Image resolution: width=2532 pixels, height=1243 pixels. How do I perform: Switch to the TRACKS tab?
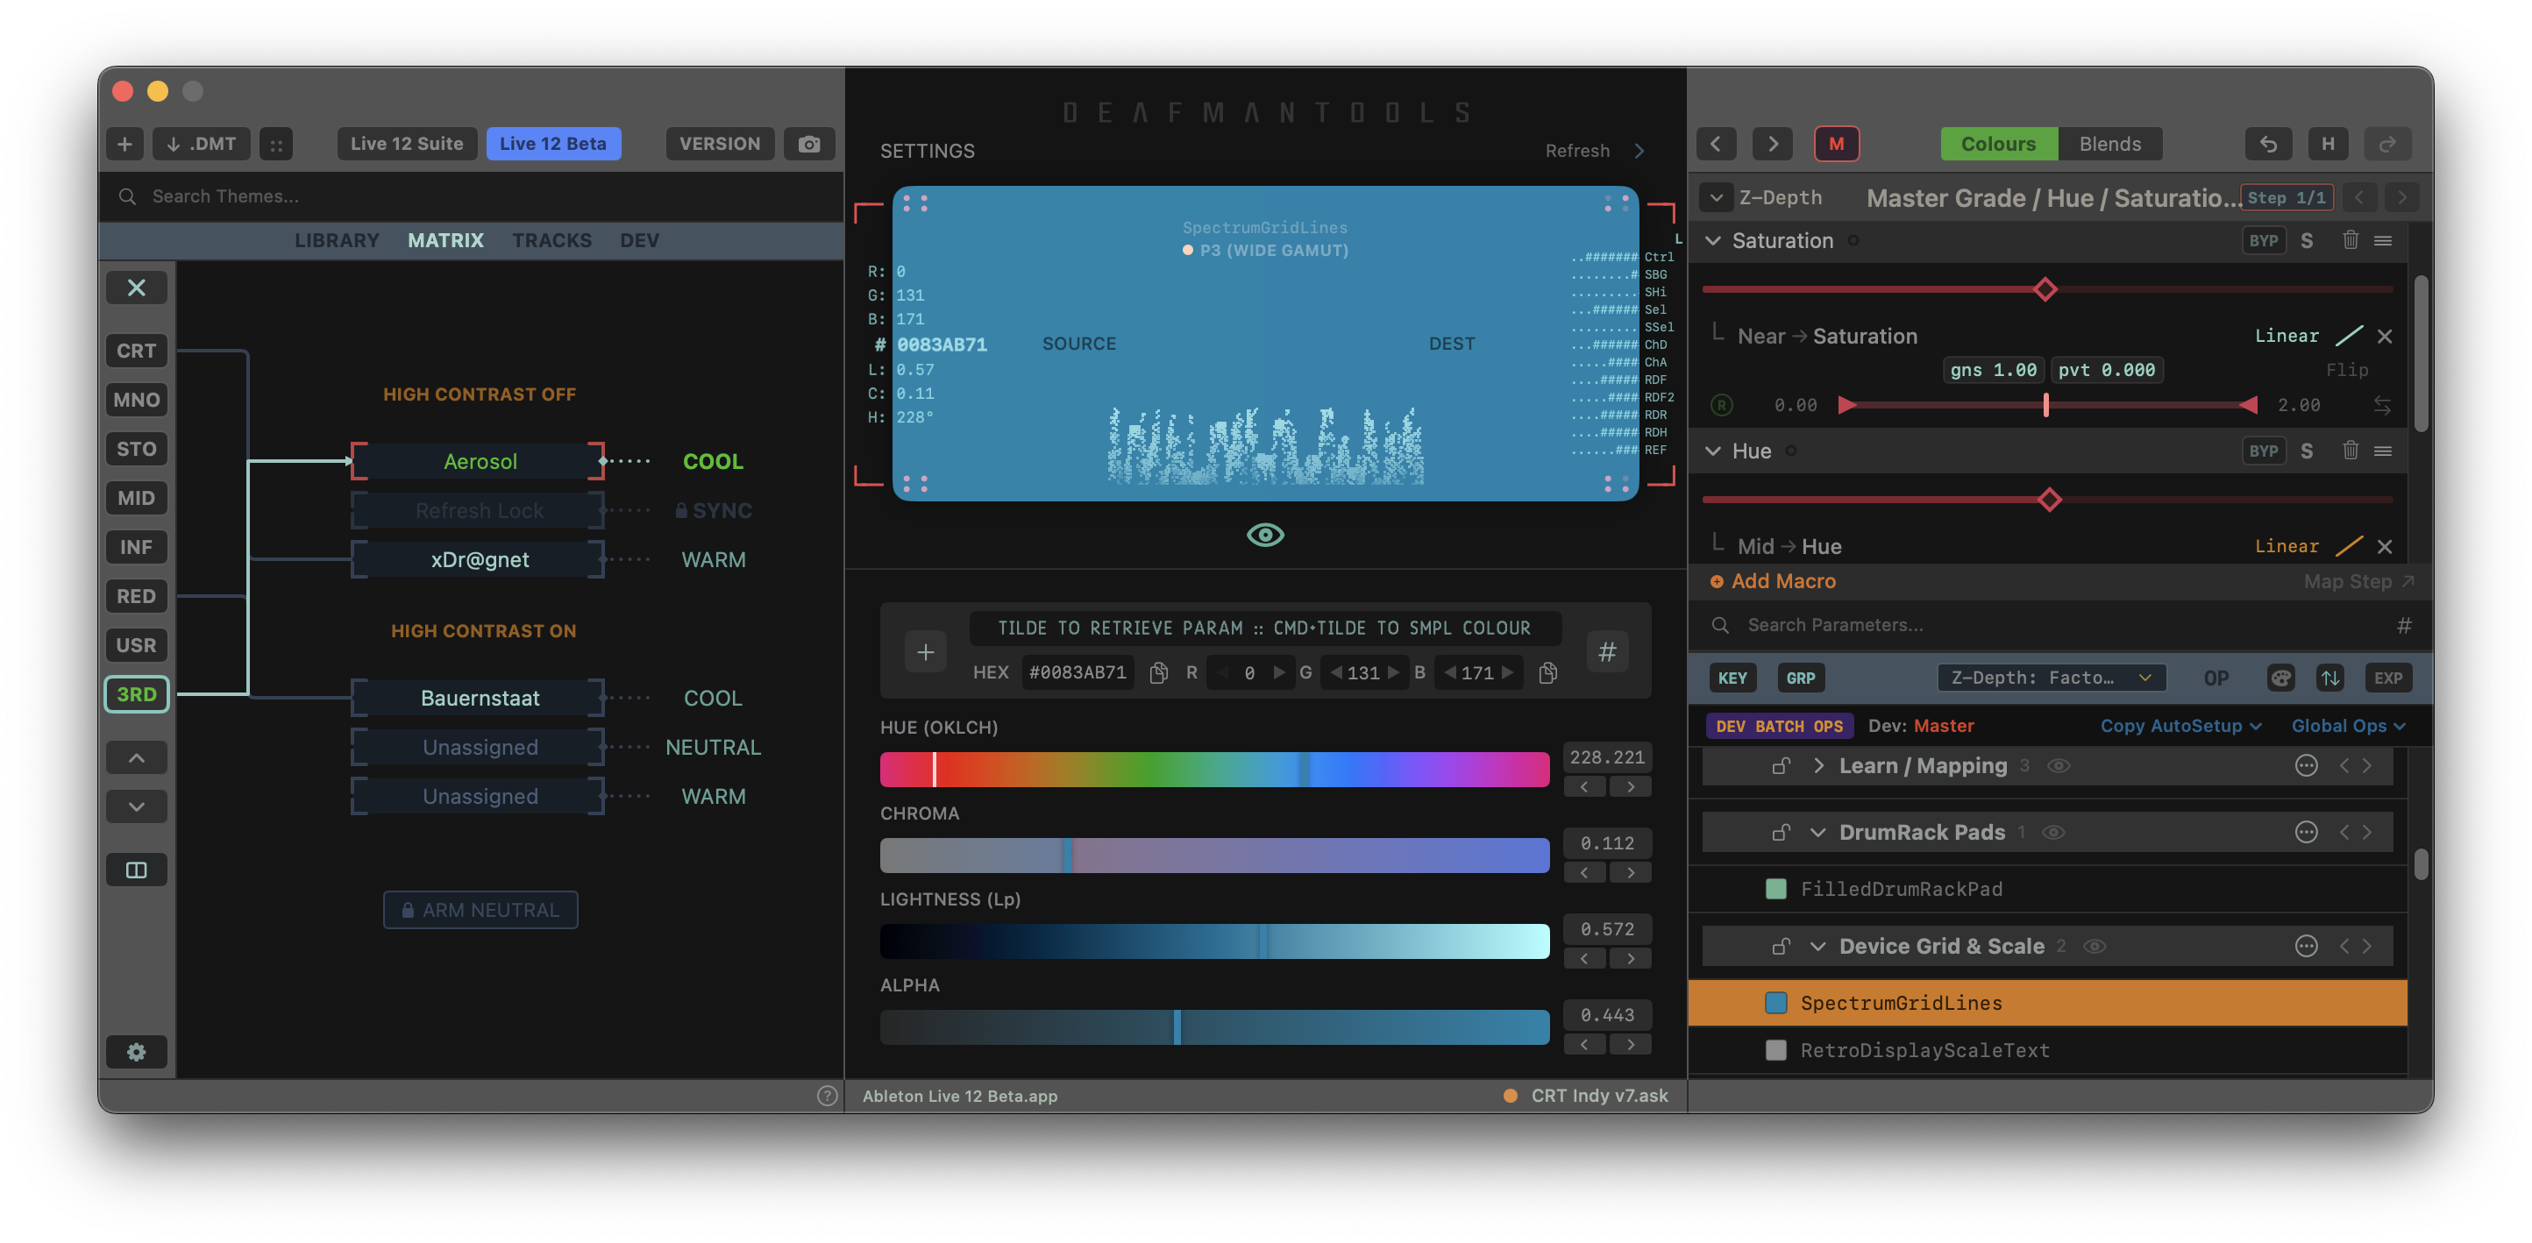[x=551, y=241]
